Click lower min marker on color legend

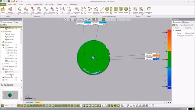(167, 86)
